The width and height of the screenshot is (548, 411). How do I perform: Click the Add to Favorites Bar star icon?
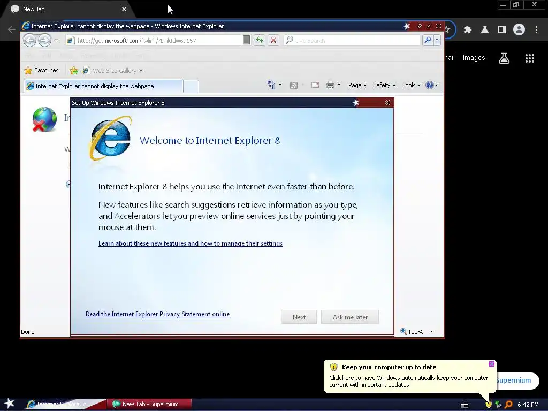pos(74,71)
